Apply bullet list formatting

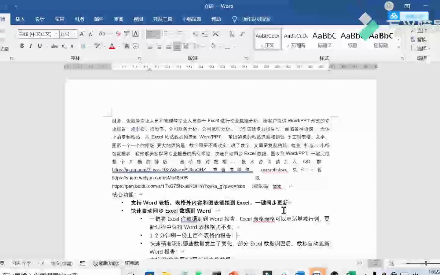click(151, 34)
